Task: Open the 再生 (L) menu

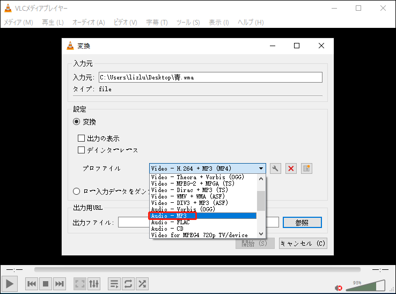Action: pos(53,22)
